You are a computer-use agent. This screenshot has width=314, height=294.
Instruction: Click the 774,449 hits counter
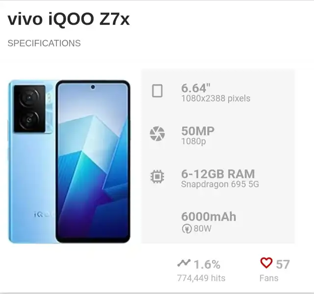tap(201, 278)
